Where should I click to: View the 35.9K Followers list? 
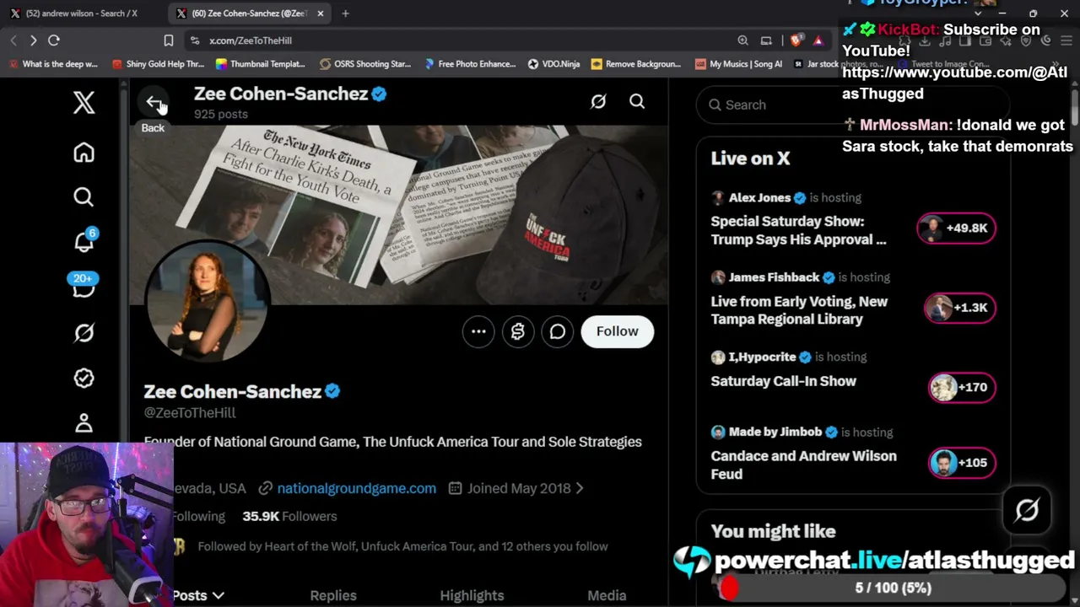[x=289, y=516]
